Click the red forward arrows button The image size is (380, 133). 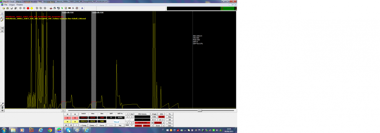75,118
